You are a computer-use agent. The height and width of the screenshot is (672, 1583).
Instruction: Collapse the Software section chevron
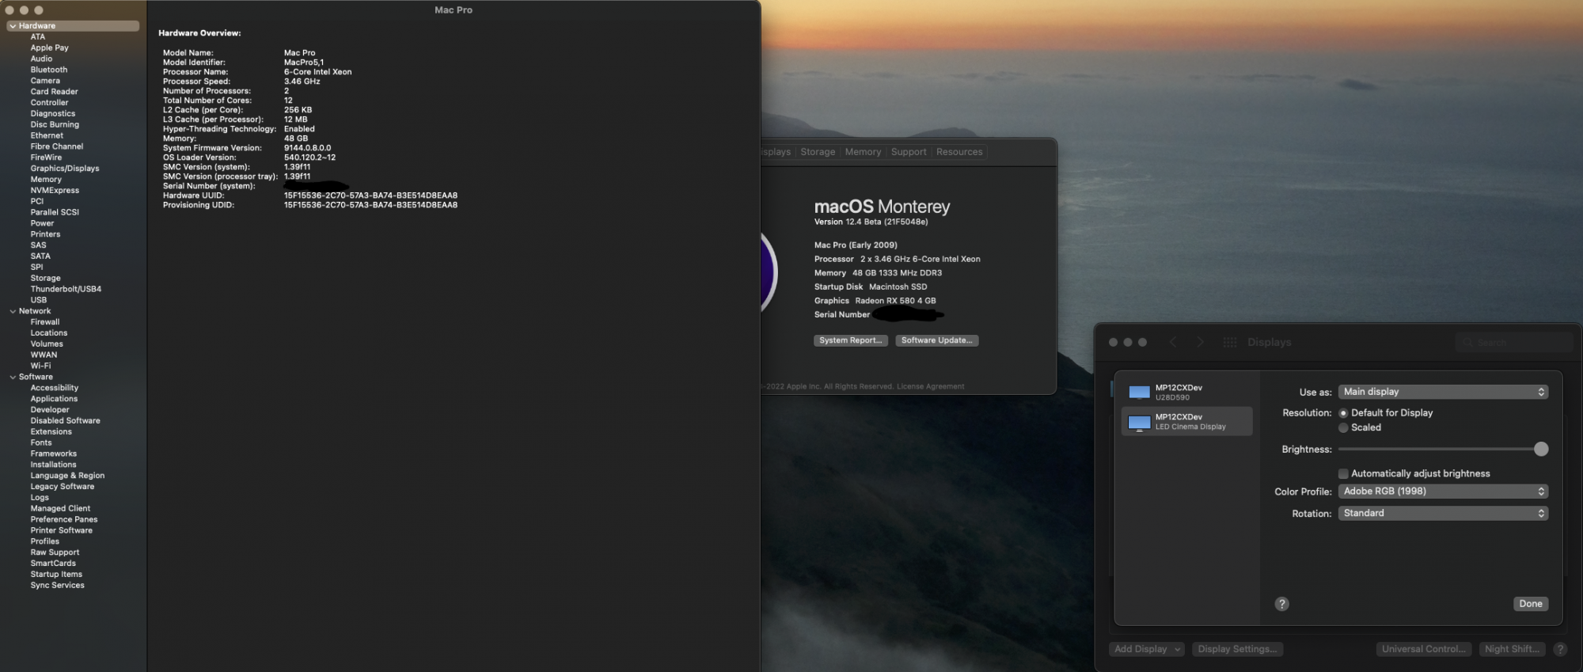(13, 377)
